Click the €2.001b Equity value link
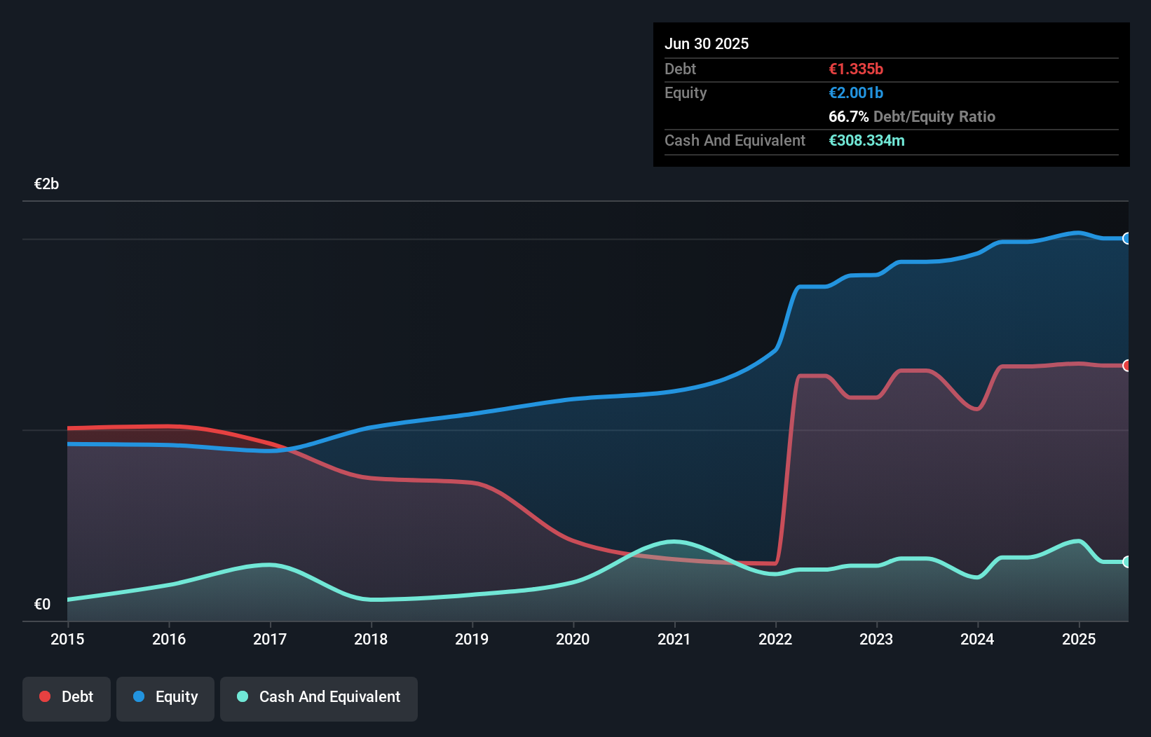 pos(855,92)
